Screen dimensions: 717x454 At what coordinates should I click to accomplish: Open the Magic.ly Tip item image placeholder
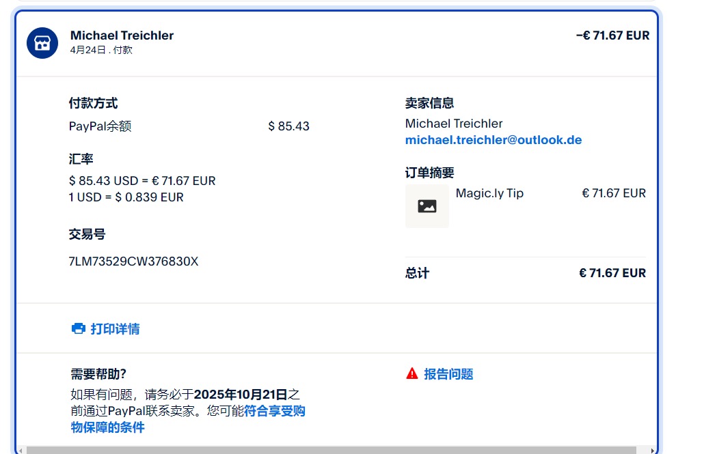tap(427, 205)
